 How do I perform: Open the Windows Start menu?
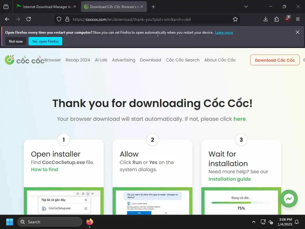click(10, 222)
